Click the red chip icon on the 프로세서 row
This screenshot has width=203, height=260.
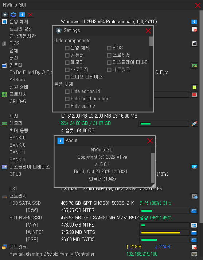pyautogui.click(x=194, y=94)
